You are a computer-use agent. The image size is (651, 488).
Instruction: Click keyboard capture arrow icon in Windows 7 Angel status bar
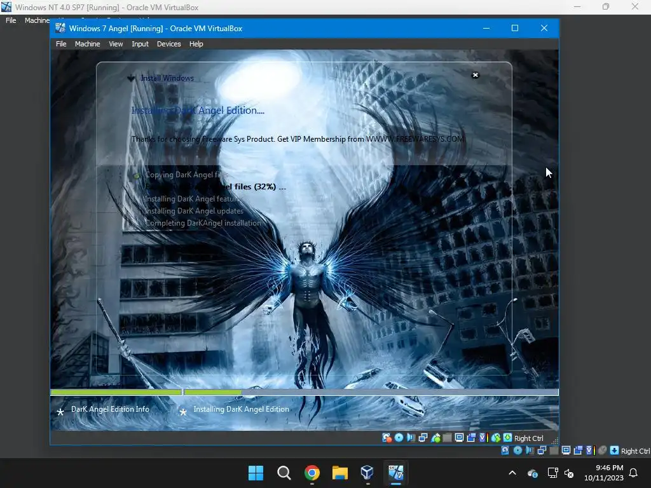[507, 438]
